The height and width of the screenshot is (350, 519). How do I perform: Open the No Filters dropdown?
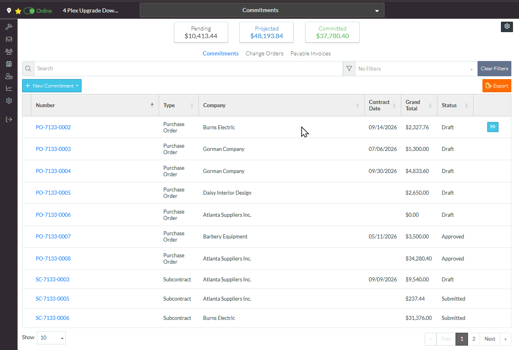416,69
